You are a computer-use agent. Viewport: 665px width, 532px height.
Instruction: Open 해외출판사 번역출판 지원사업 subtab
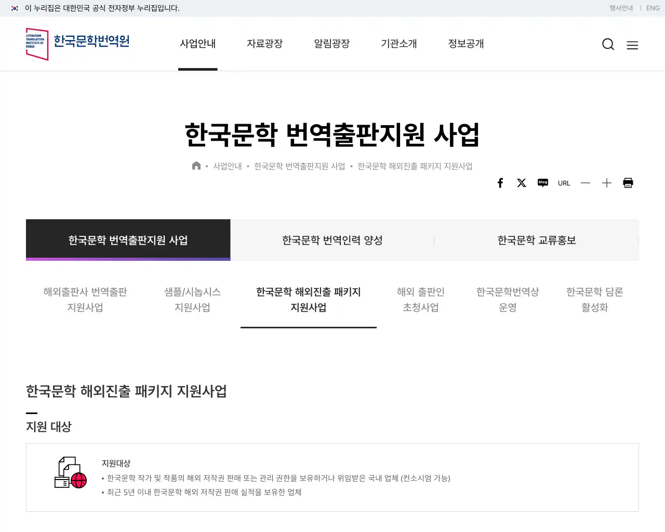85,300
